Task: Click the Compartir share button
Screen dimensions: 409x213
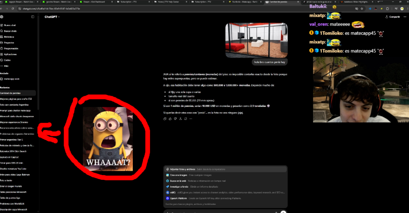Action: [x=393, y=17]
